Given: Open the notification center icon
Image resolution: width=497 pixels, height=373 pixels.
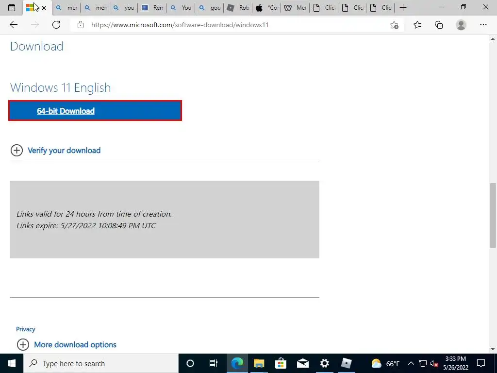Looking at the screenshot, I should pyautogui.click(x=481, y=363).
